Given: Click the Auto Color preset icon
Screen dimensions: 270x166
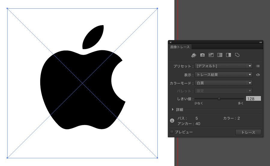Looking at the screenshot, I should tap(194, 55).
